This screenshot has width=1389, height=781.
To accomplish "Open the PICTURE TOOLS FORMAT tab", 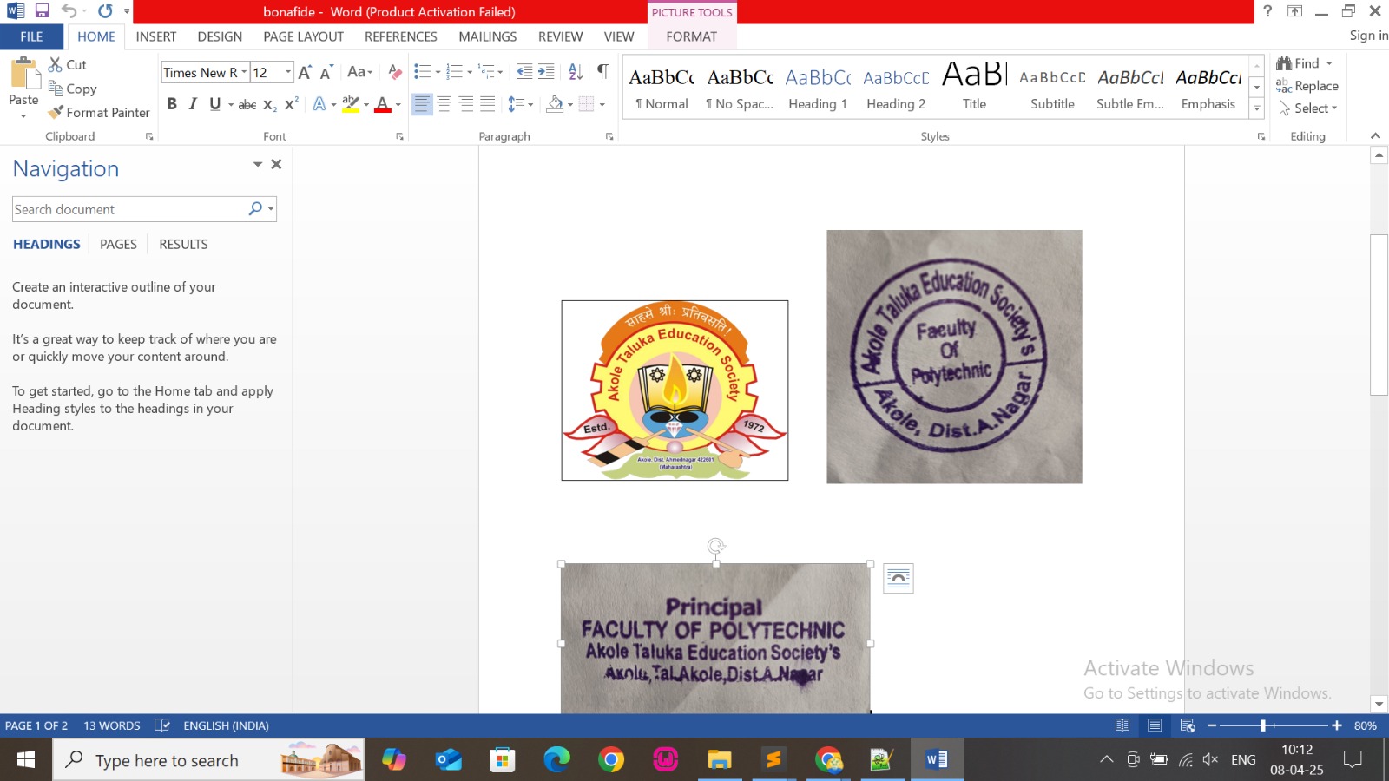I will click(692, 36).
